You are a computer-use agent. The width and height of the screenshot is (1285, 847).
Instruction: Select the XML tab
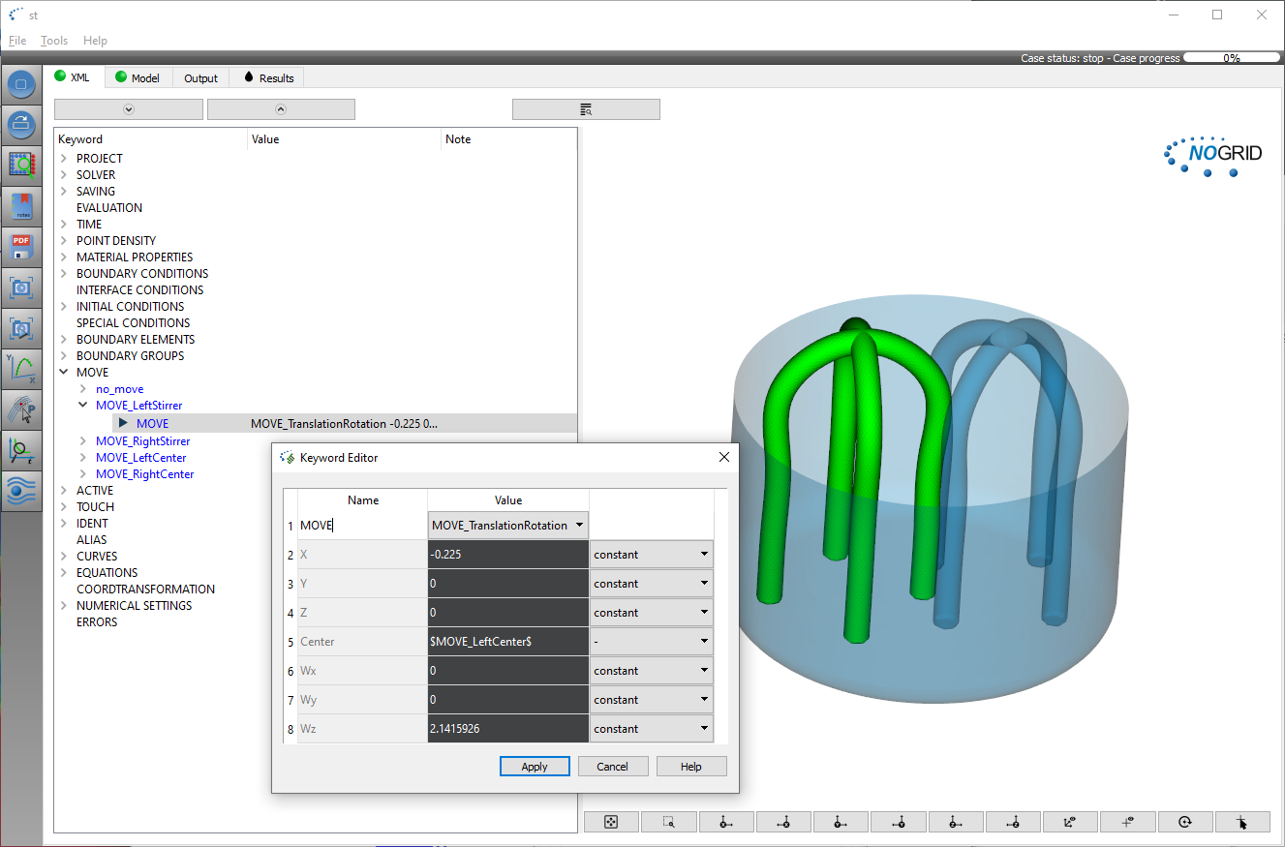(74, 76)
